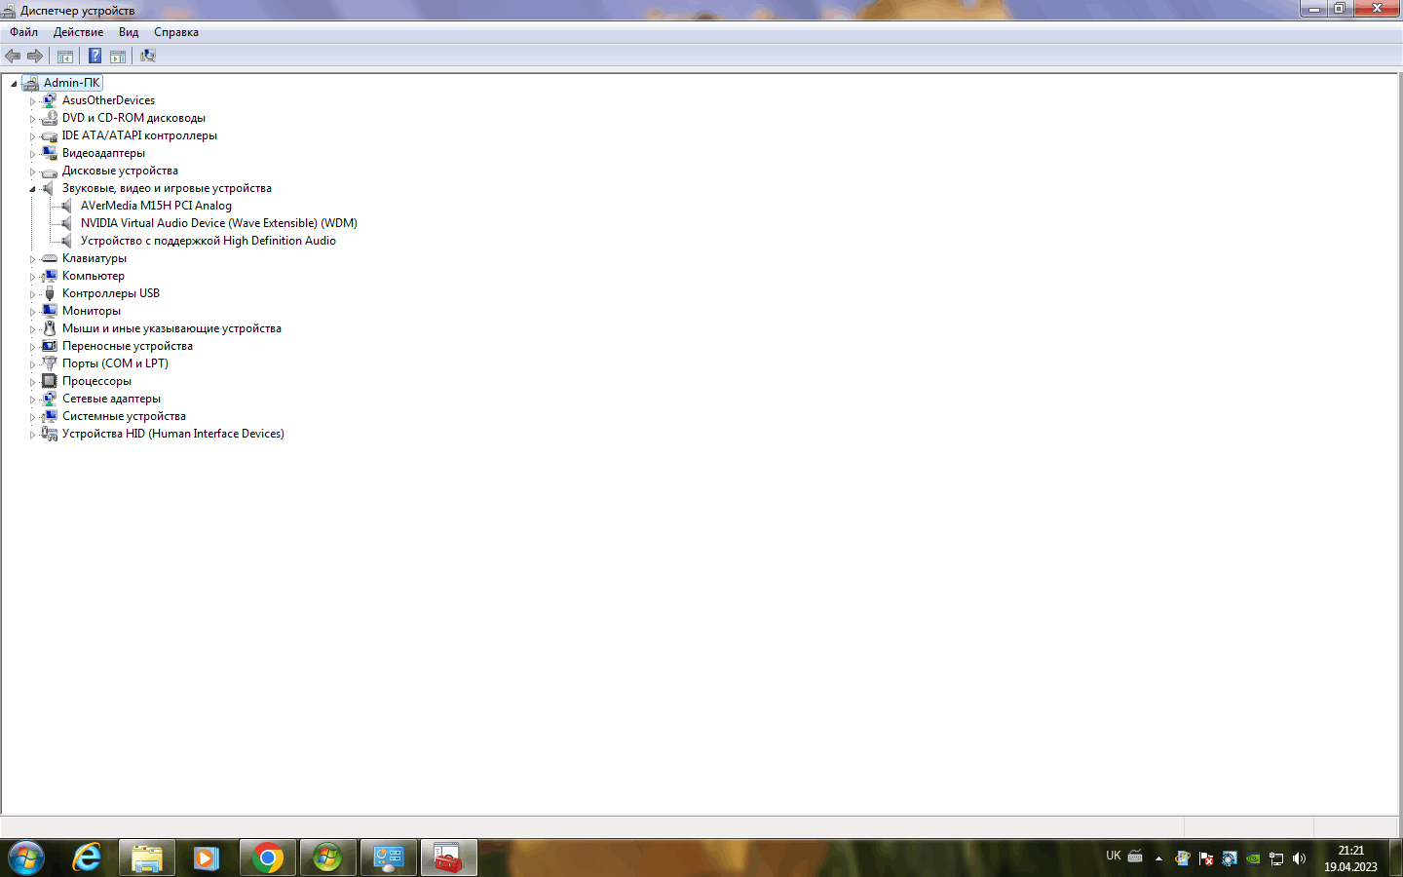
Task: Open Windows Explorer folder on taskbar
Action: pos(147,858)
